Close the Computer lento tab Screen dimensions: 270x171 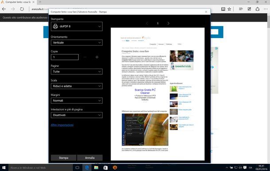pos(33,2)
